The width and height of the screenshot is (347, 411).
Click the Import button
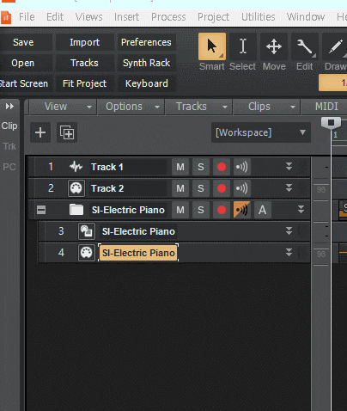tap(85, 42)
